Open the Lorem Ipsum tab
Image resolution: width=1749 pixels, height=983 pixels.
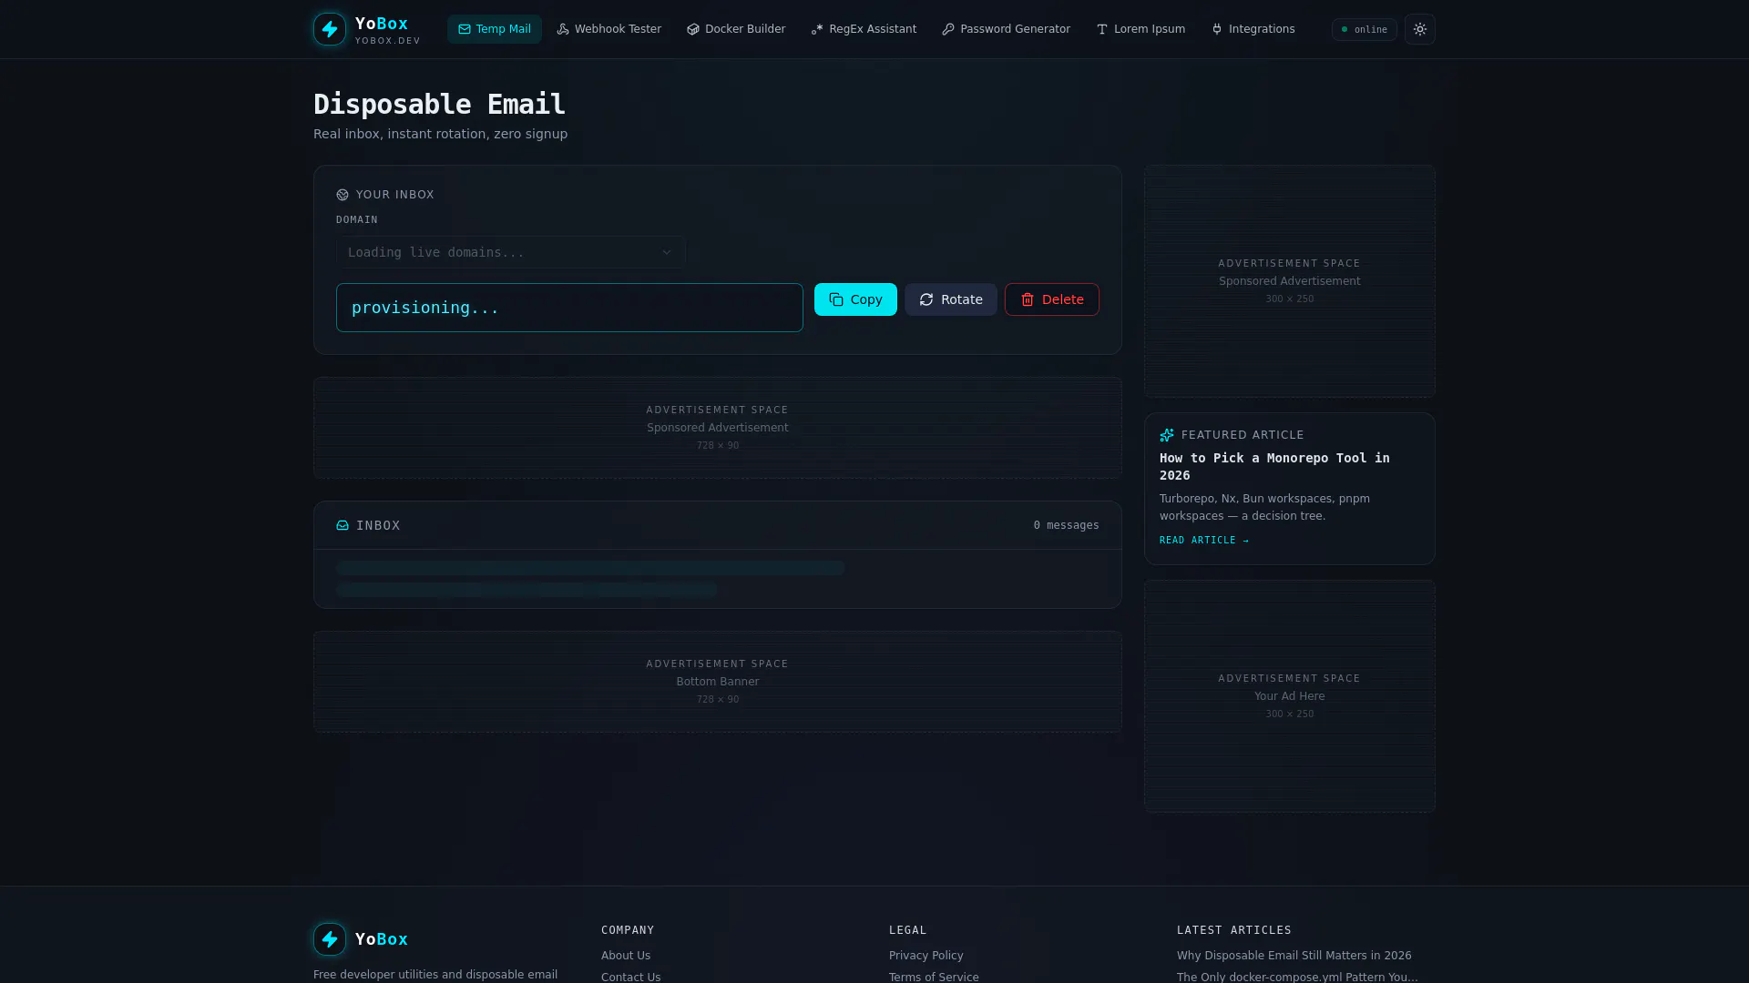[x=1140, y=29]
